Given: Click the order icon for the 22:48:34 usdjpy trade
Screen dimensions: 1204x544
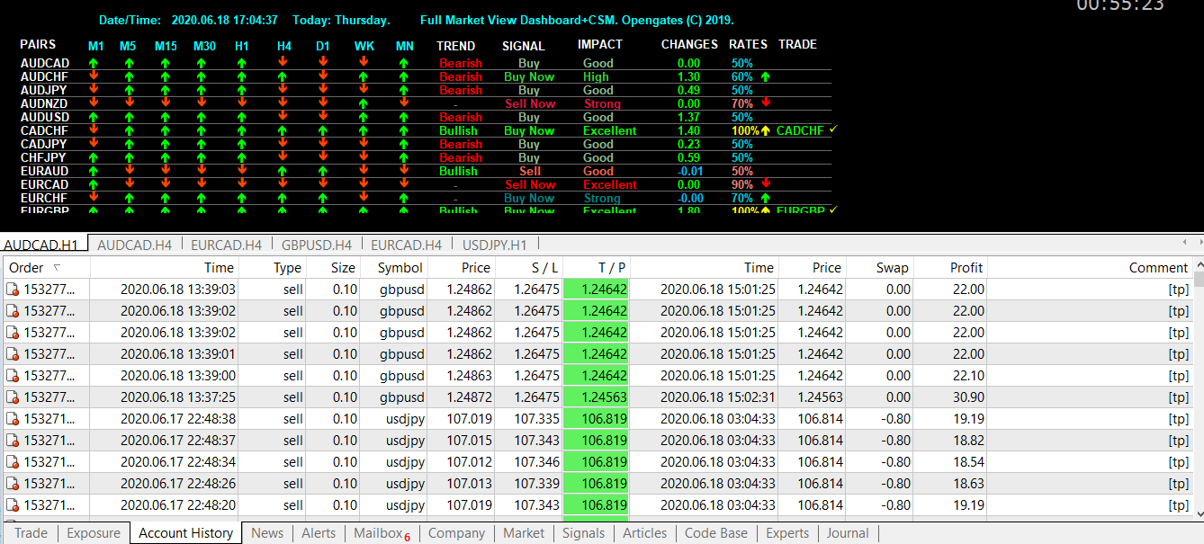Looking at the screenshot, I should (x=13, y=462).
